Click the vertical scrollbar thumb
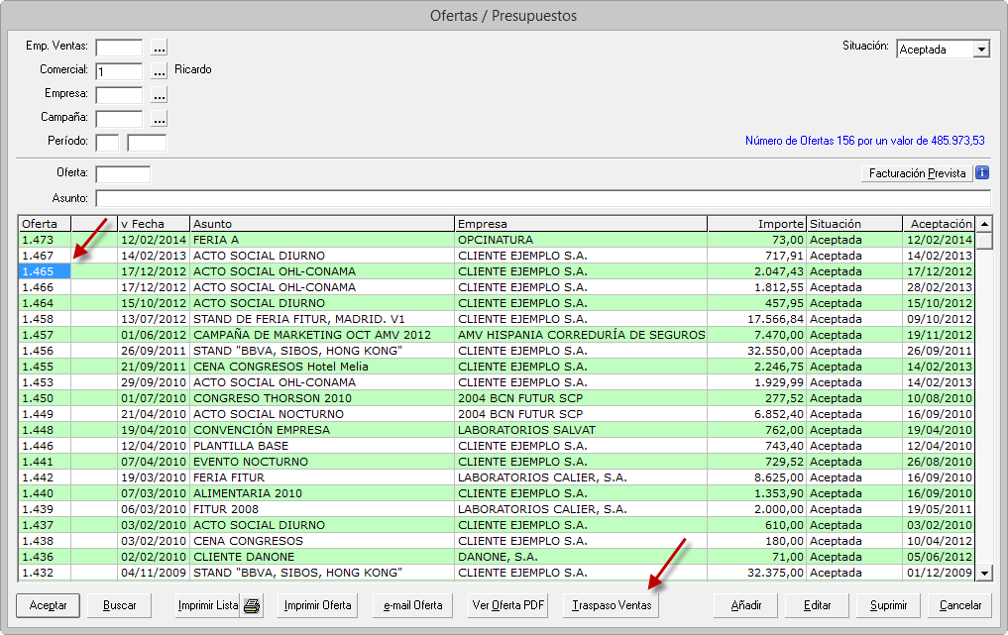1008x635 pixels. pyautogui.click(x=984, y=241)
